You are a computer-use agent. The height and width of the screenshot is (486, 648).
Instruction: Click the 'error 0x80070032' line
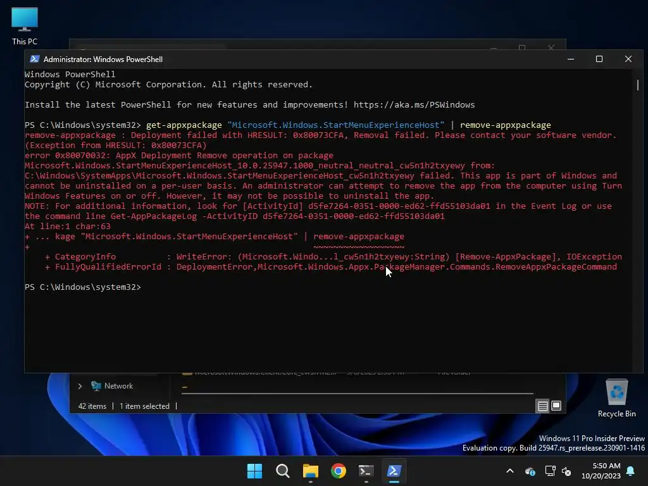tap(179, 156)
